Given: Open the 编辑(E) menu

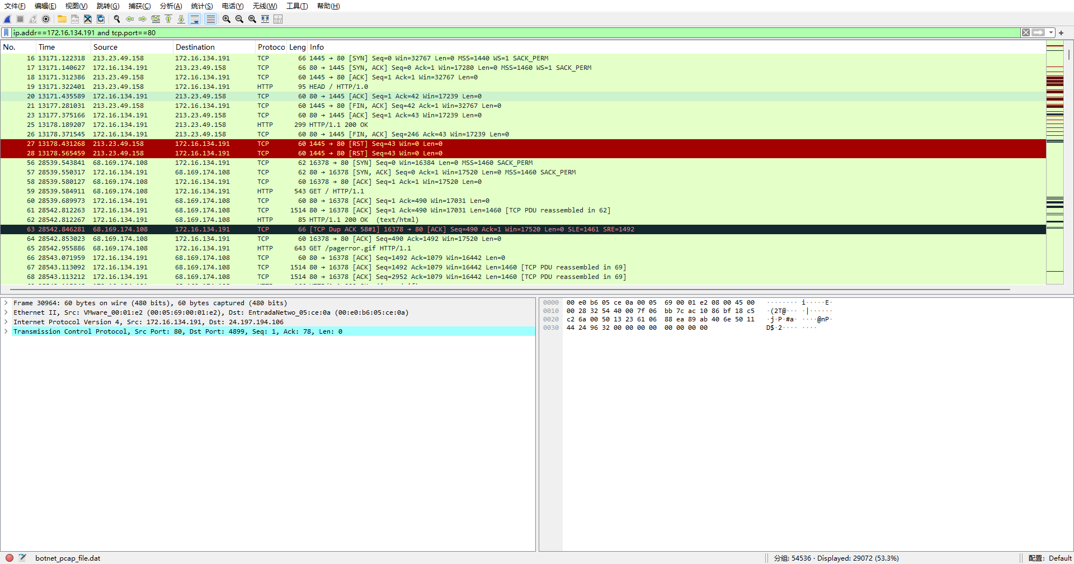Looking at the screenshot, I should [45, 6].
